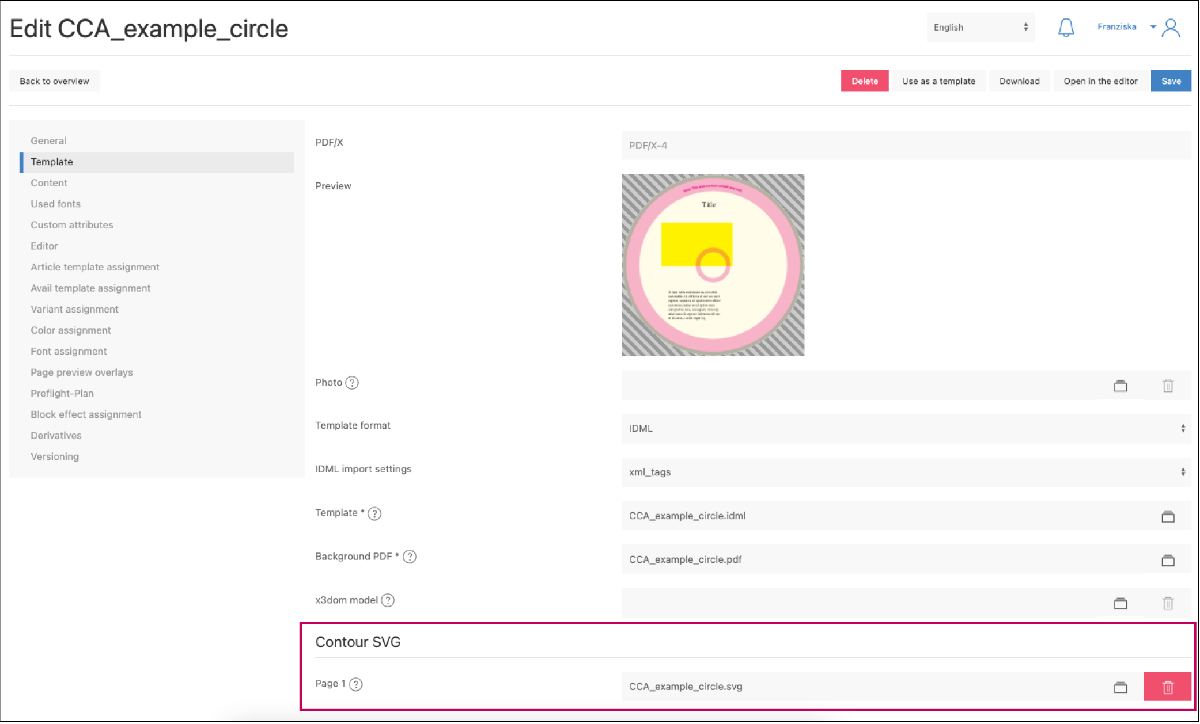Click the circle template preview thumbnail
Image resolution: width=1200 pixels, height=724 pixels.
click(x=713, y=265)
